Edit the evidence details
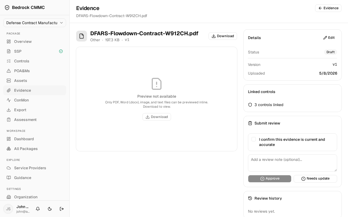348x217 pixels. (329, 38)
